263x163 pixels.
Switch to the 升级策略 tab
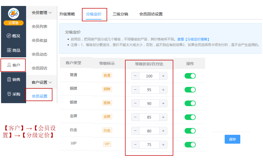click(x=67, y=14)
